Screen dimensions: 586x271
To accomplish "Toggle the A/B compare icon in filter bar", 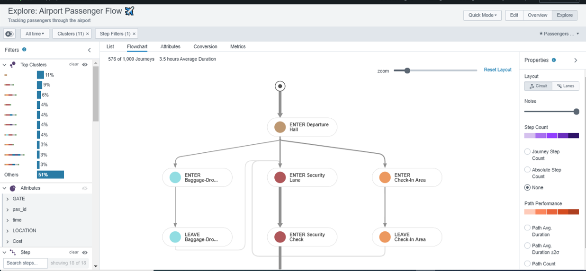I will click(x=9, y=34).
